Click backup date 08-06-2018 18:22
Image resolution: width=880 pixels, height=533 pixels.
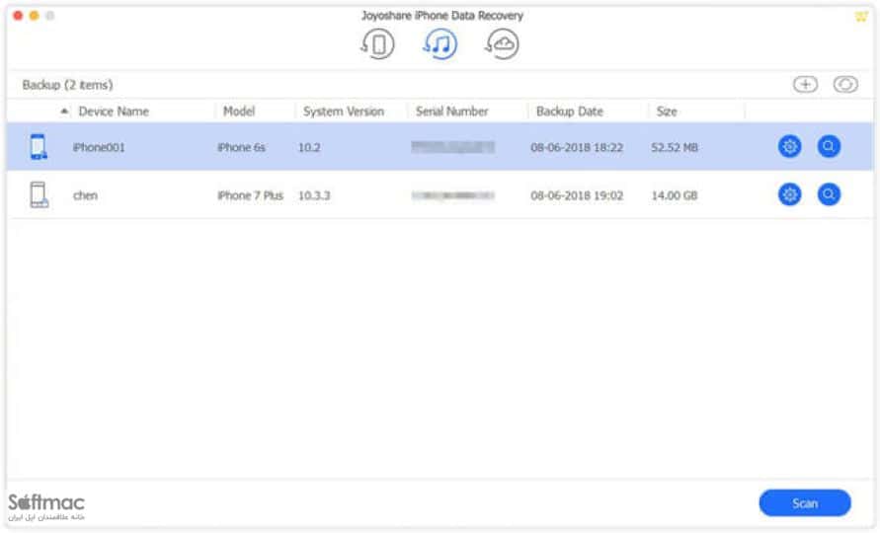(577, 147)
